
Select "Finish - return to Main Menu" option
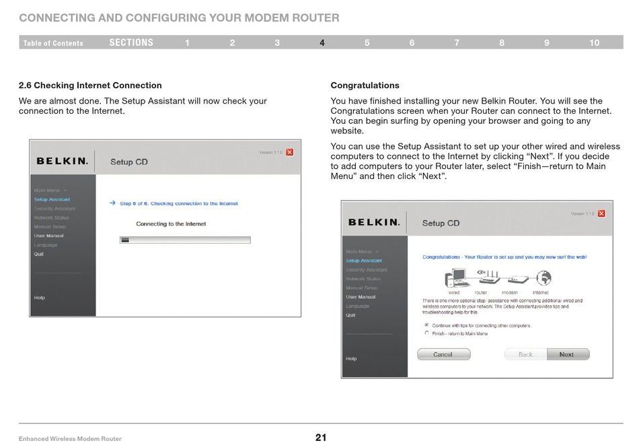(x=426, y=333)
